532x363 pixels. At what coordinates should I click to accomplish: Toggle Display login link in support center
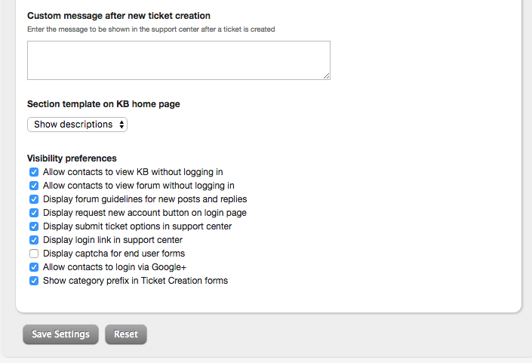[34, 240]
